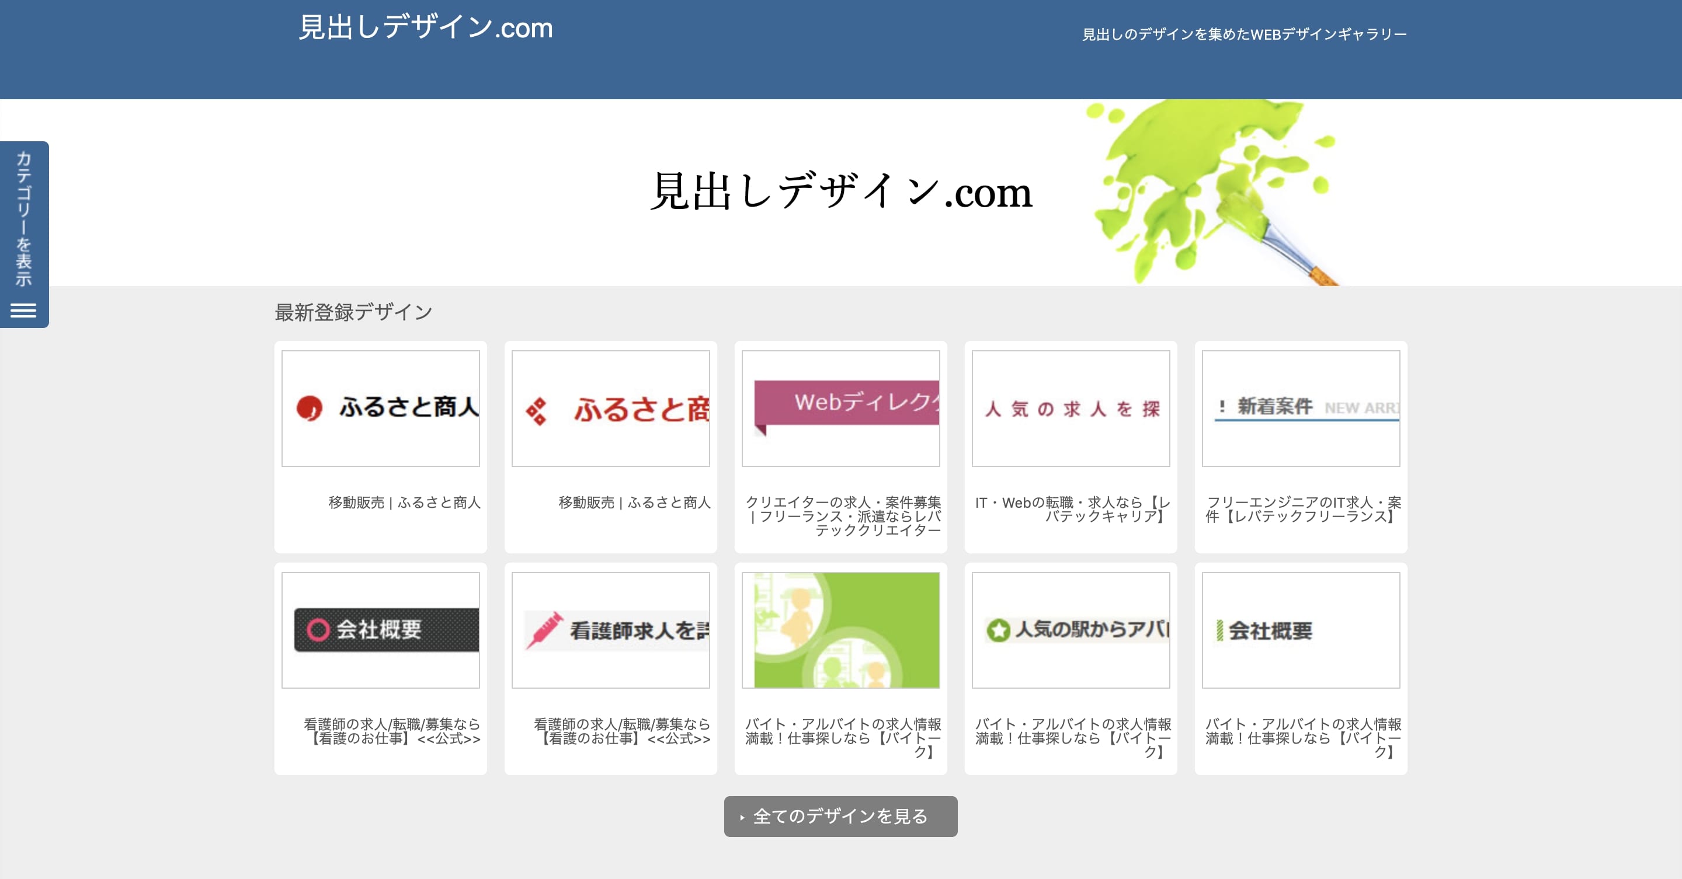
Task: Click the 全てのデザインを見る button
Action: [840, 816]
